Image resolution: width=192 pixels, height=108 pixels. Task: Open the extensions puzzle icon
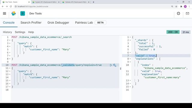(x=181, y=7)
